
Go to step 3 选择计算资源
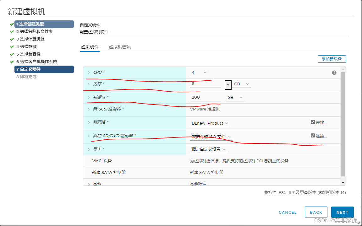tap(30, 39)
